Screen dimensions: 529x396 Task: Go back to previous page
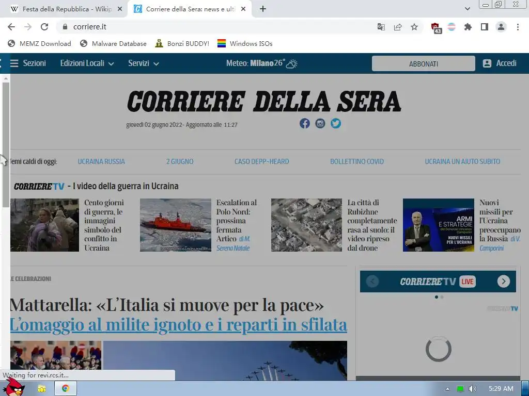[11, 27]
